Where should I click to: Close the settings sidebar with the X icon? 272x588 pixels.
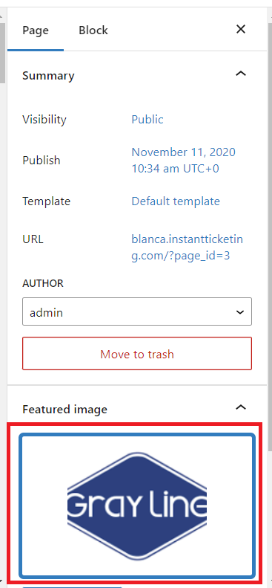point(241,29)
